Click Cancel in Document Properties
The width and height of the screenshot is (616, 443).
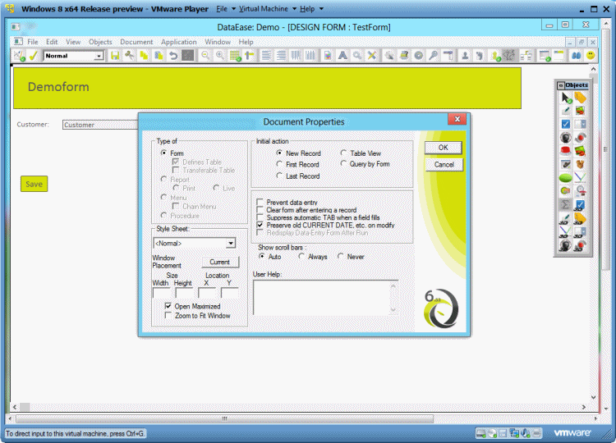[x=444, y=164]
